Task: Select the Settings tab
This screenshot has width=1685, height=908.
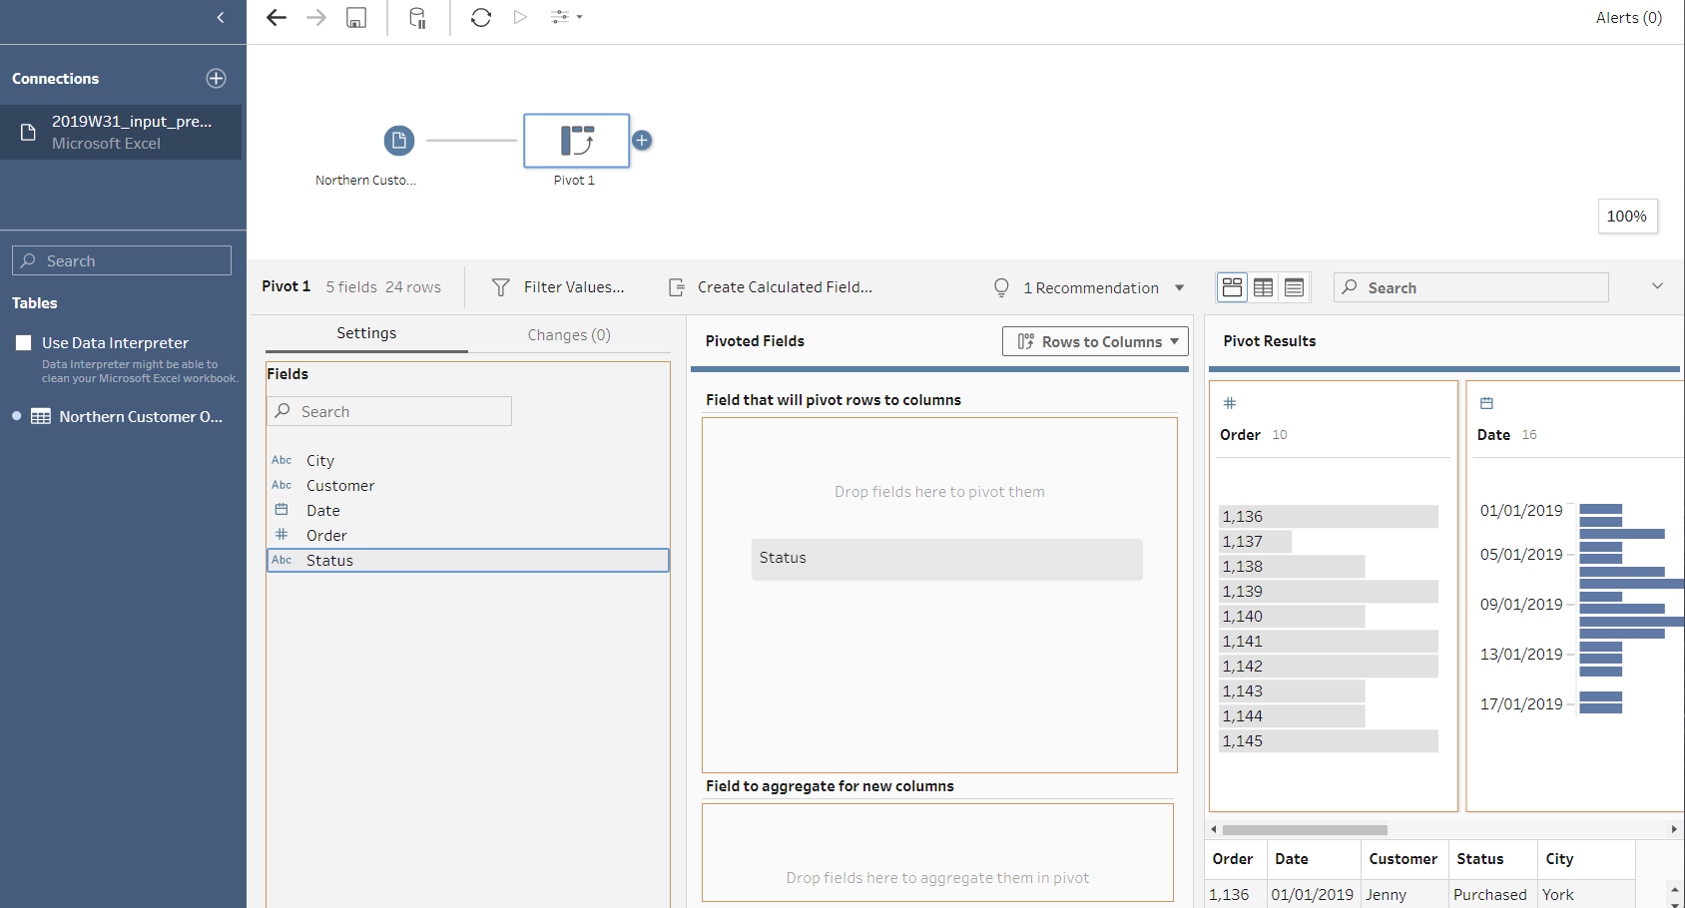Action: 366,333
